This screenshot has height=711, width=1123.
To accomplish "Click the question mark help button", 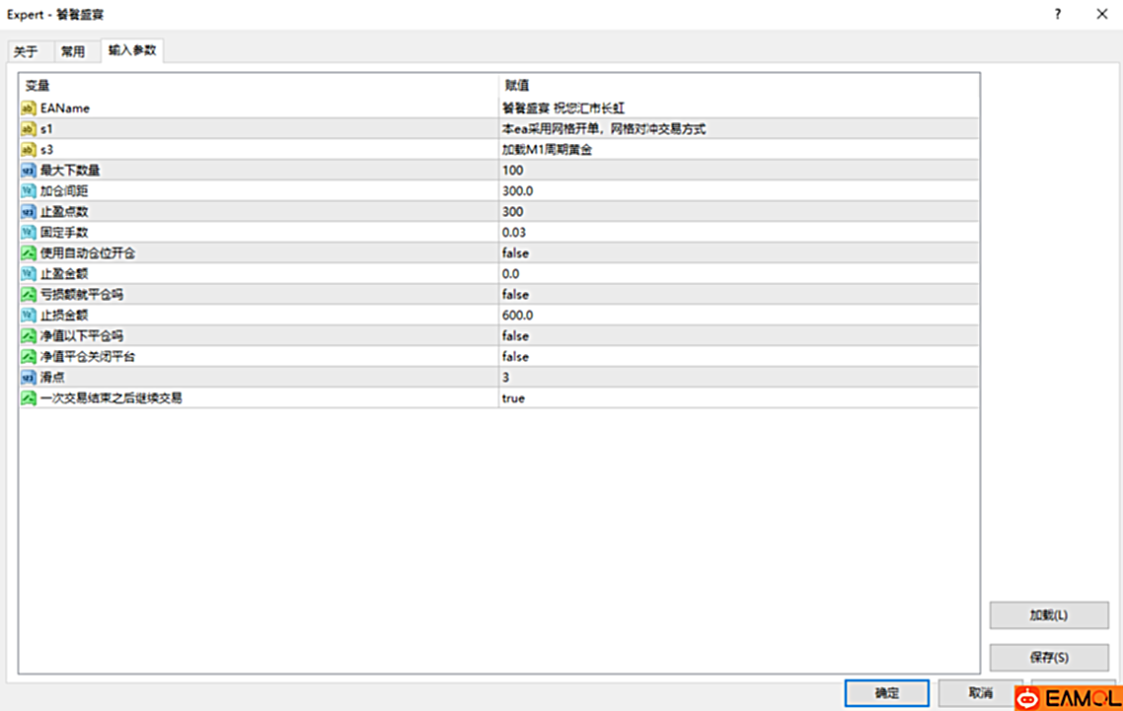I will 1058,14.
